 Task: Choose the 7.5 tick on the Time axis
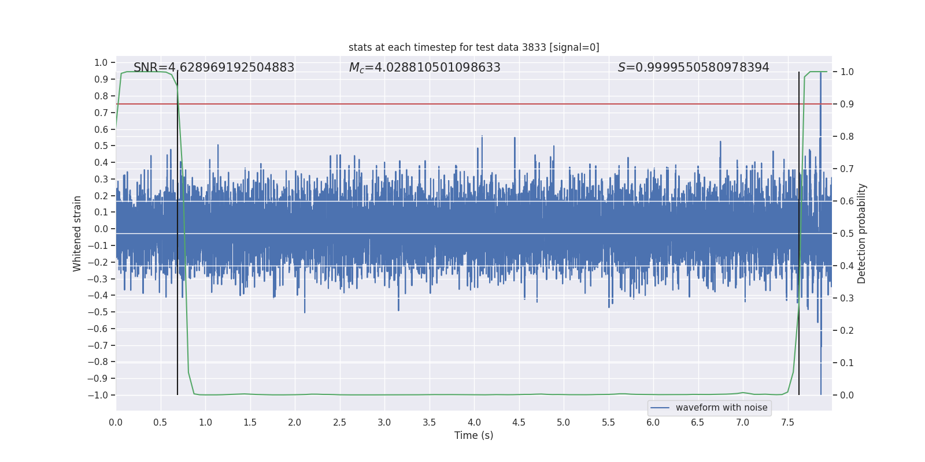787,422
